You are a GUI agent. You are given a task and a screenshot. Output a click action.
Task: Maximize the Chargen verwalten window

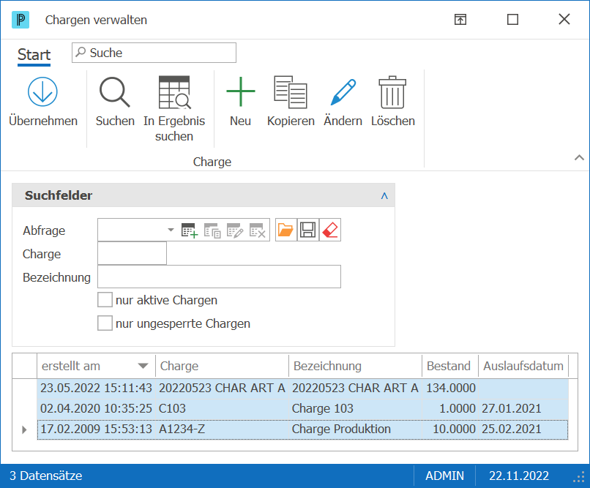point(512,19)
